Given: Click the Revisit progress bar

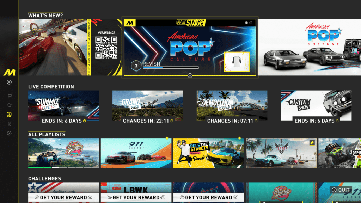Looking at the screenshot, I should coord(171,68).
